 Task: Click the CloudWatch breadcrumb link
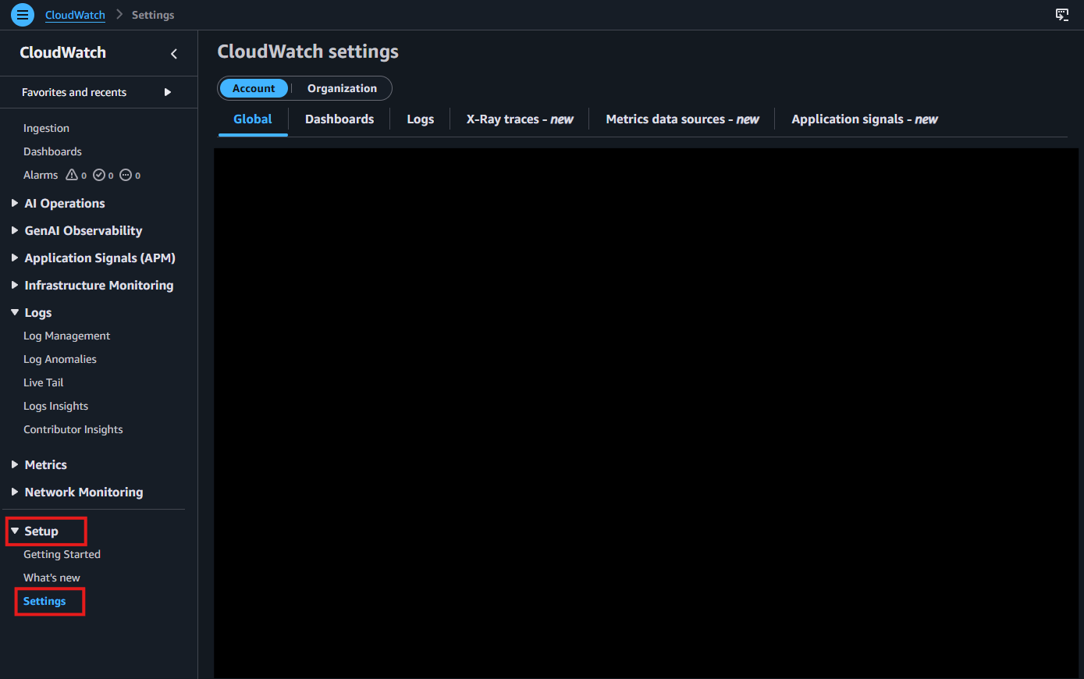74,14
